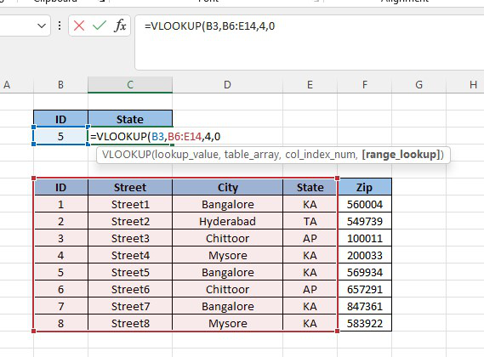This screenshot has height=357, width=484.
Task: Select the upper State header cell
Action: coord(130,119)
